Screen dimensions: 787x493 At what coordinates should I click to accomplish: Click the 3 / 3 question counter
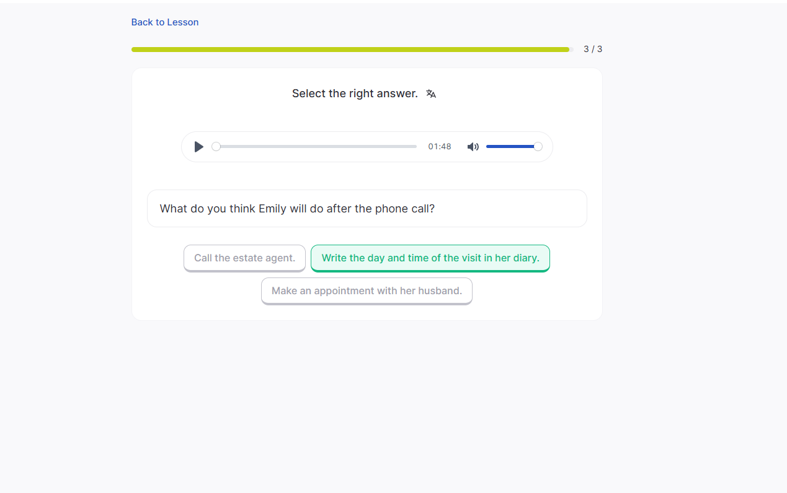[x=593, y=49]
